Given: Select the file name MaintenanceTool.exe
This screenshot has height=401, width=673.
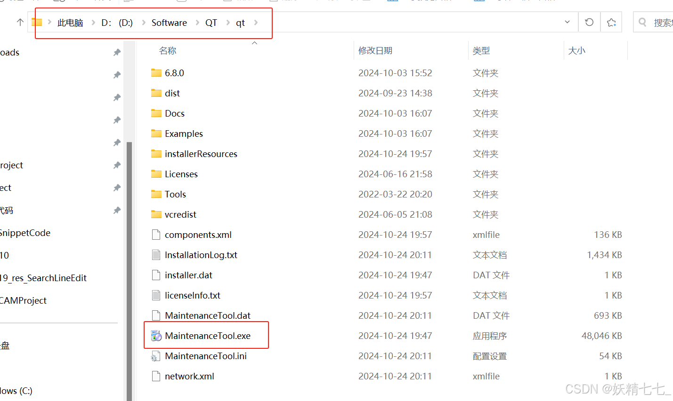Looking at the screenshot, I should click(208, 336).
